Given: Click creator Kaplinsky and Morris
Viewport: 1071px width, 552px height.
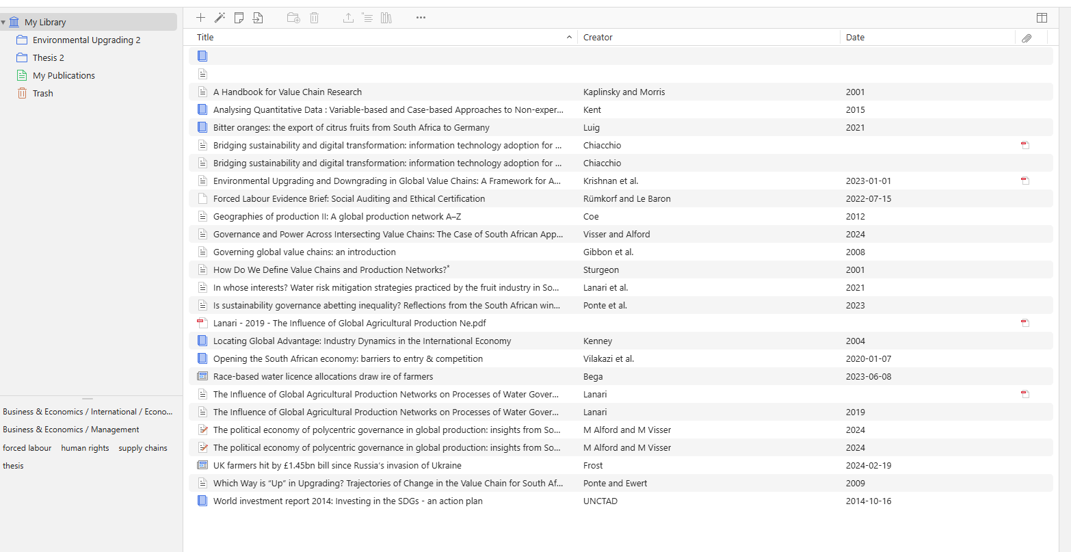Looking at the screenshot, I should (x=624, y=92).
